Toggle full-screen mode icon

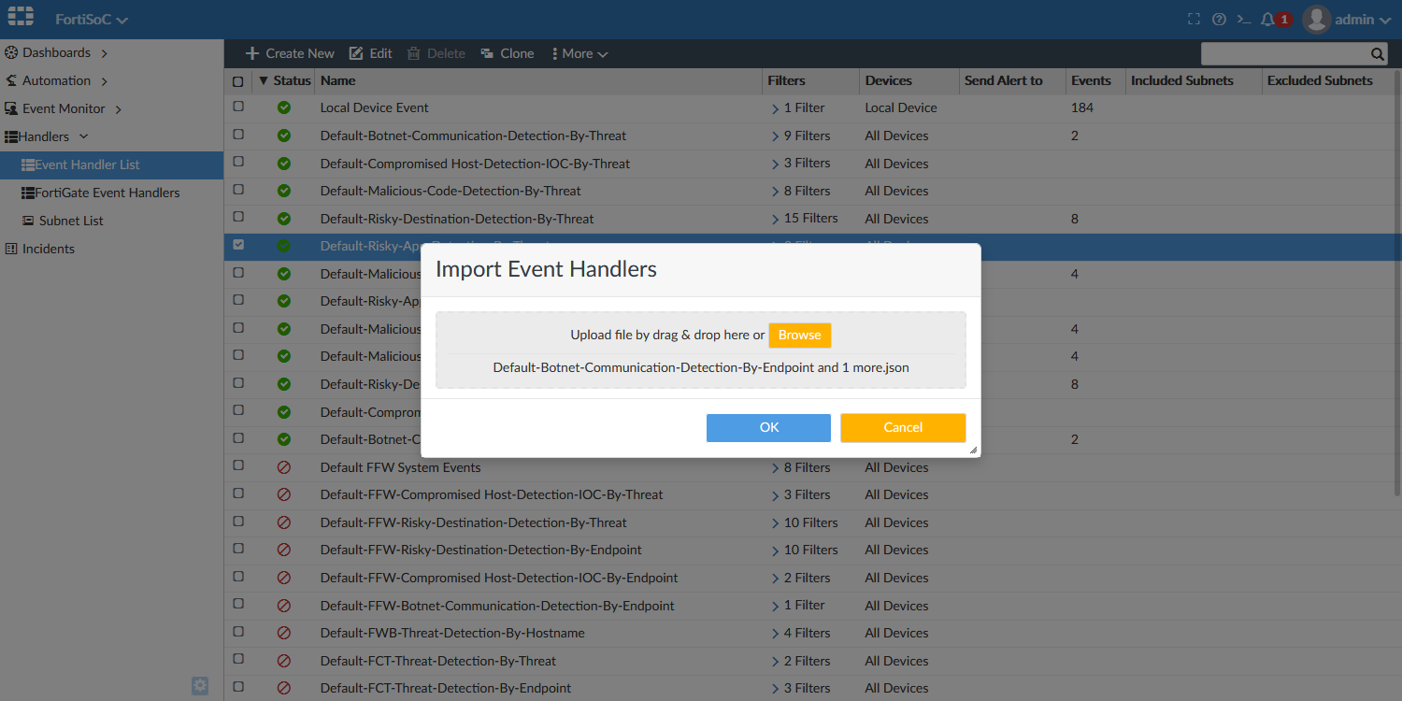point(1194,18)
